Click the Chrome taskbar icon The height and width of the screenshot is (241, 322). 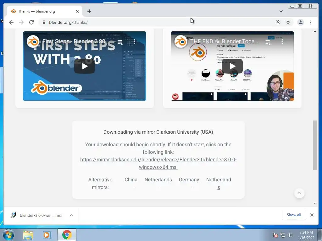pyautogui.click(x=67, y=235)
